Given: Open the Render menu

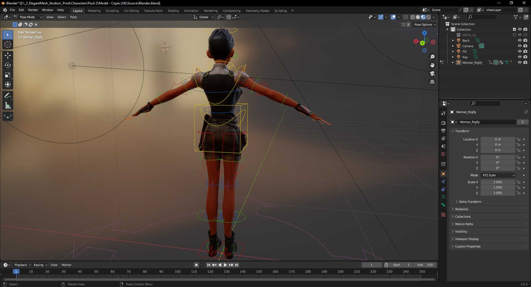Looking at the screenshot, I should point(33,10).
